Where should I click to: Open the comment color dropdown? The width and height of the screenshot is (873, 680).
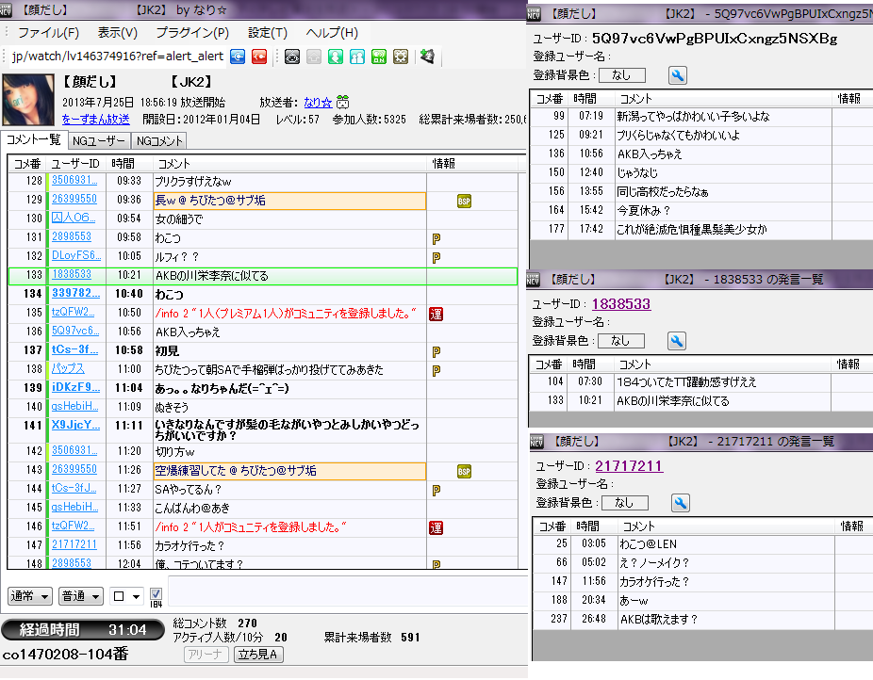click(125, 596)
